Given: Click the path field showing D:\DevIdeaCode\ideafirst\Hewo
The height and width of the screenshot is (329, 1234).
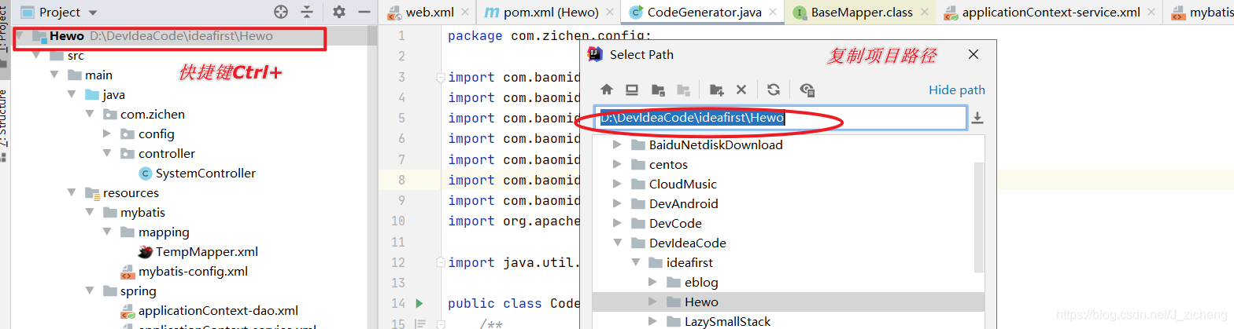Looking at the screenshot, I should click(780, 118).
